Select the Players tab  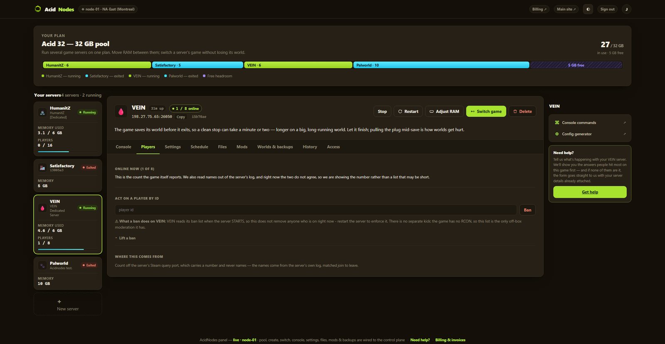[x=148, y=147]
